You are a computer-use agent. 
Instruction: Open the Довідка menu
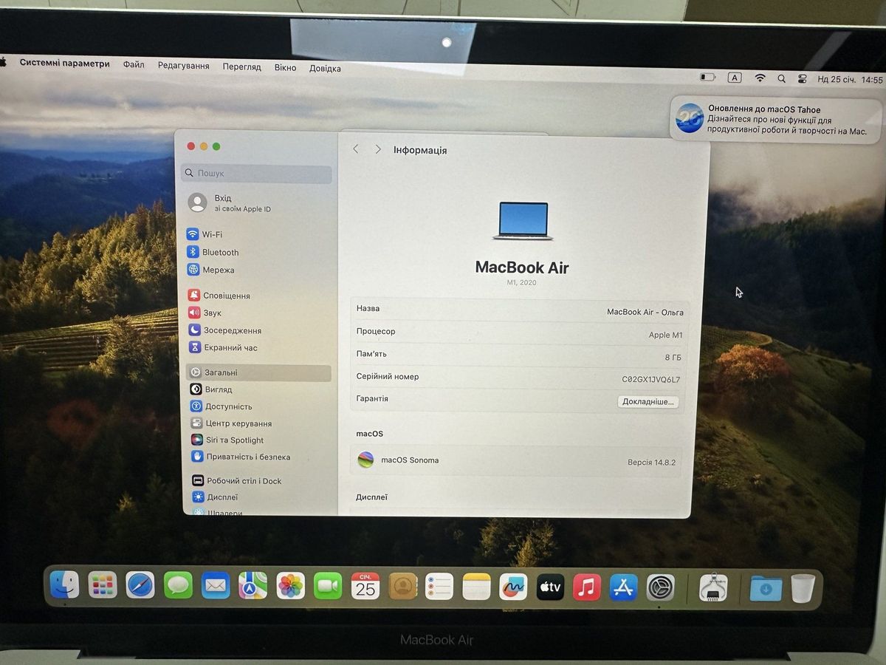(x=325, y=68)
